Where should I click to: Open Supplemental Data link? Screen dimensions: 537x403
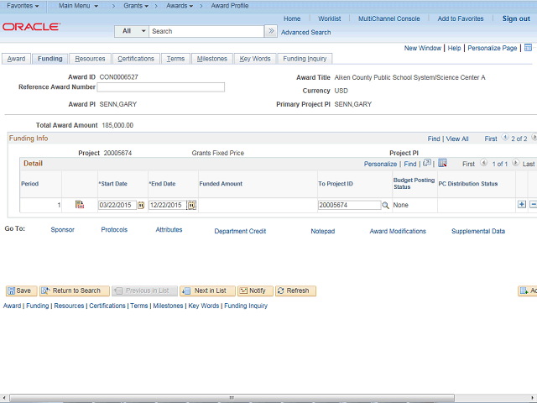478,232
